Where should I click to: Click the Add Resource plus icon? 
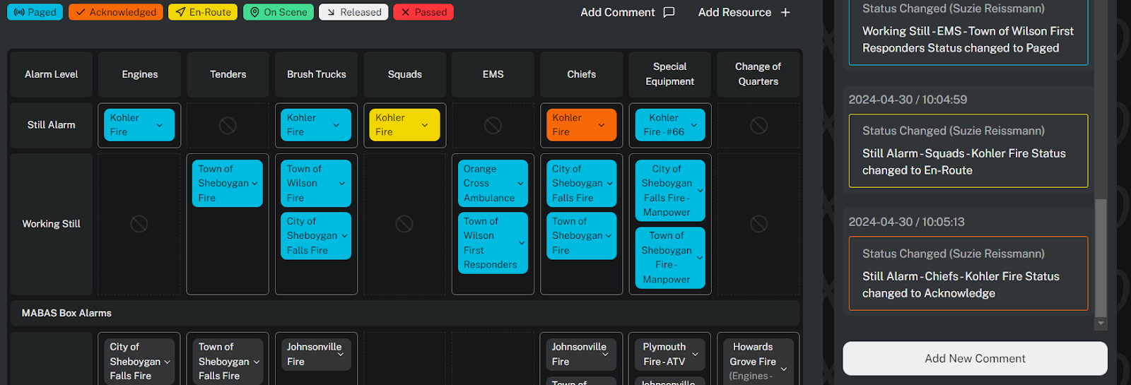coord(785,12)
